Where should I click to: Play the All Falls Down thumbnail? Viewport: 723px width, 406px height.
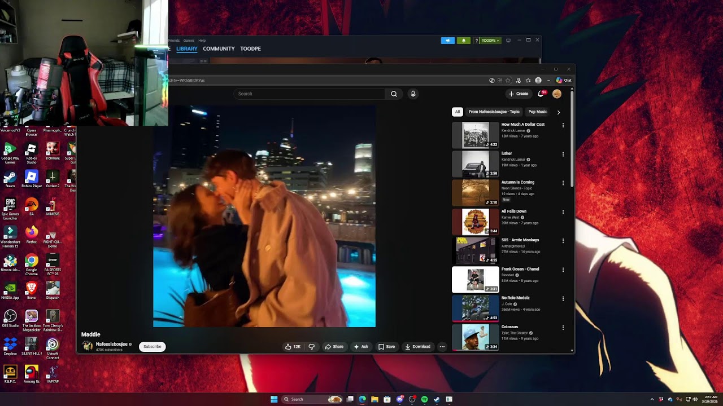click(476, 222)
